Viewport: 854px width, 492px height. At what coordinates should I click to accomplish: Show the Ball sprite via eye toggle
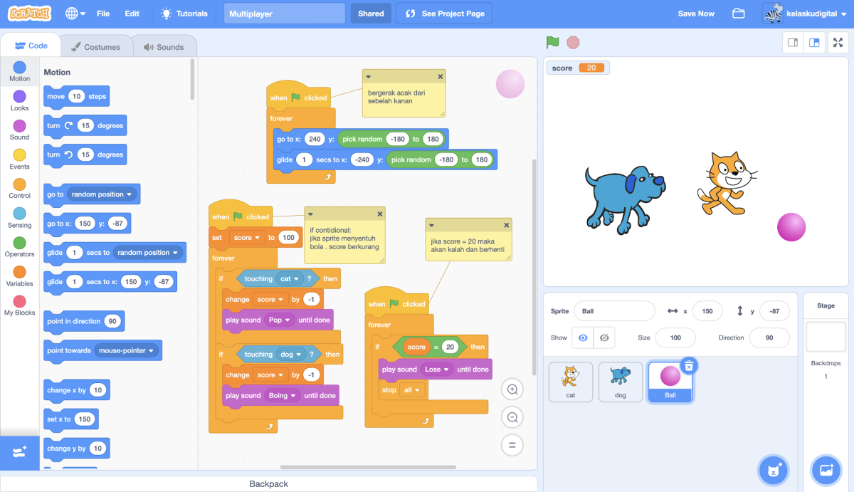[x=583, y=337]
